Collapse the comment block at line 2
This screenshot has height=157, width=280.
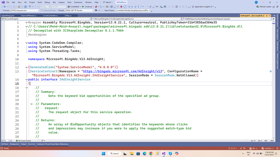[26, 27]
